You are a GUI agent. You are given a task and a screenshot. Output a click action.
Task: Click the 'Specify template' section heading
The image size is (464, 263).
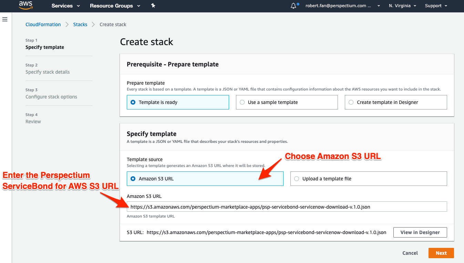pyautogui.click(x=152, y=134)
